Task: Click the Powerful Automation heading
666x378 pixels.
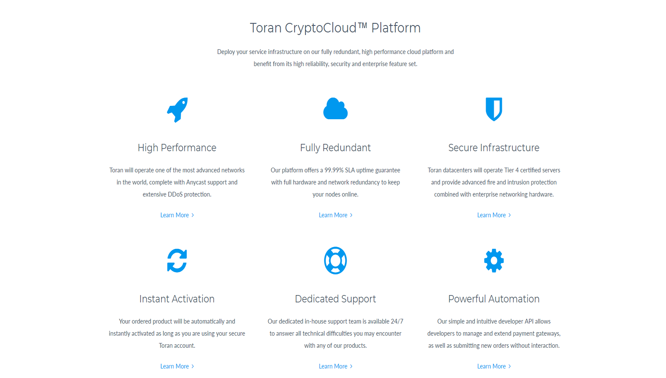Action: (494, 299)
